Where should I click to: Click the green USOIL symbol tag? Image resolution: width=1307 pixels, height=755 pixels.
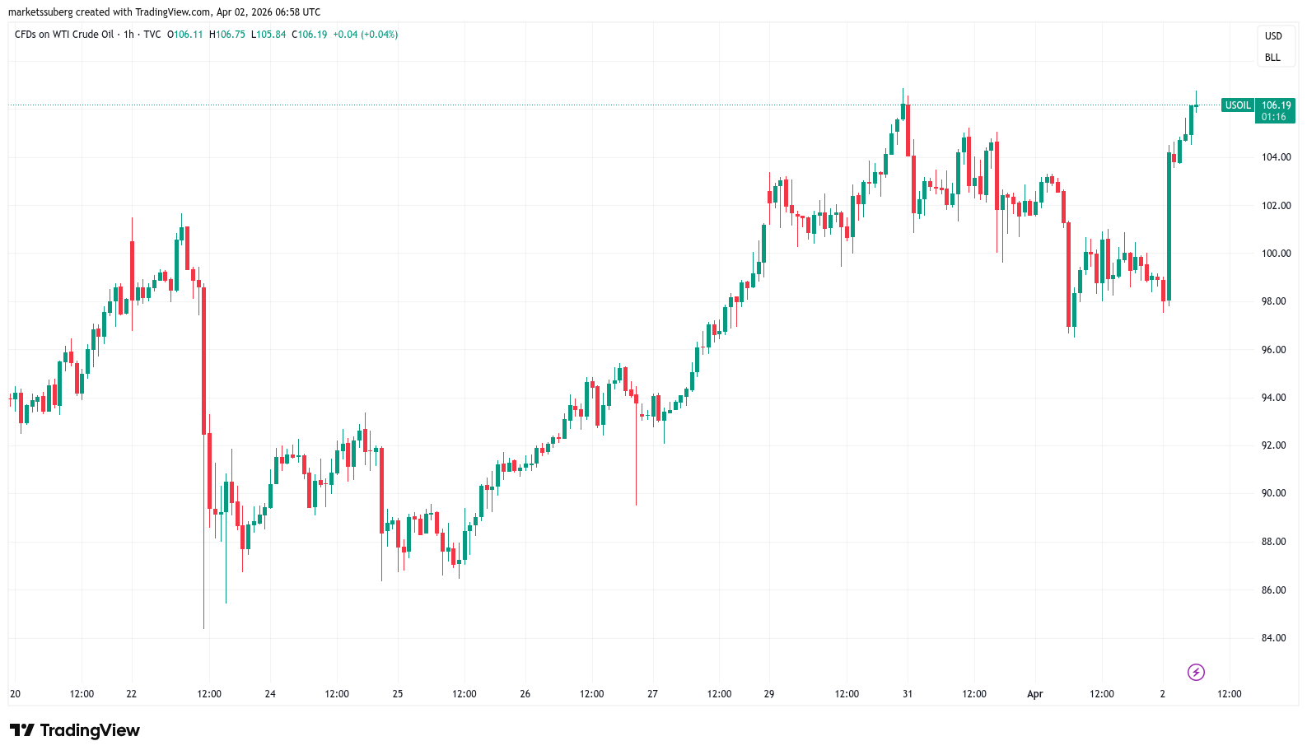(1237, 105)
